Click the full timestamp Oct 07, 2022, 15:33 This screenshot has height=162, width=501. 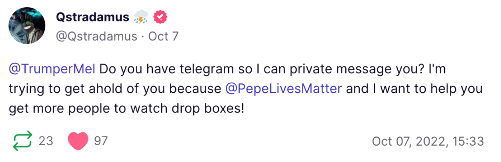coord(428,141)
